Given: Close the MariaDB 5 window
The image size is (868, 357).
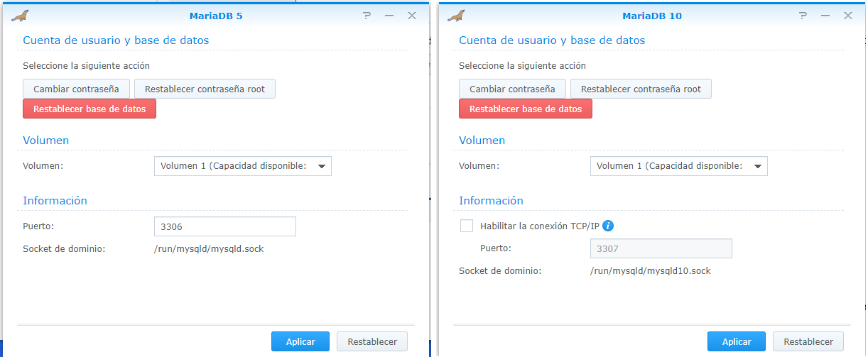Looking at the screenshot, I should [412, 16].
